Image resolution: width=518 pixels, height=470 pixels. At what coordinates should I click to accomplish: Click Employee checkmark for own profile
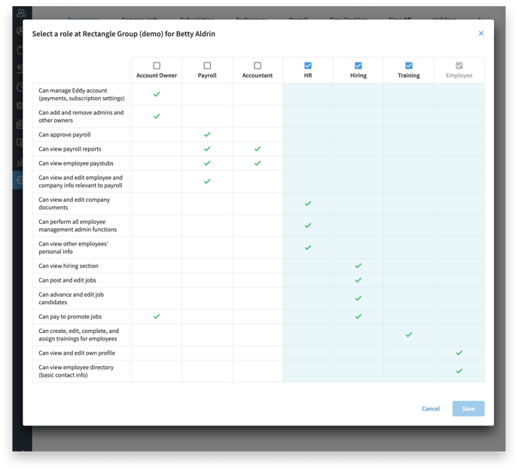tap(459, 352)
